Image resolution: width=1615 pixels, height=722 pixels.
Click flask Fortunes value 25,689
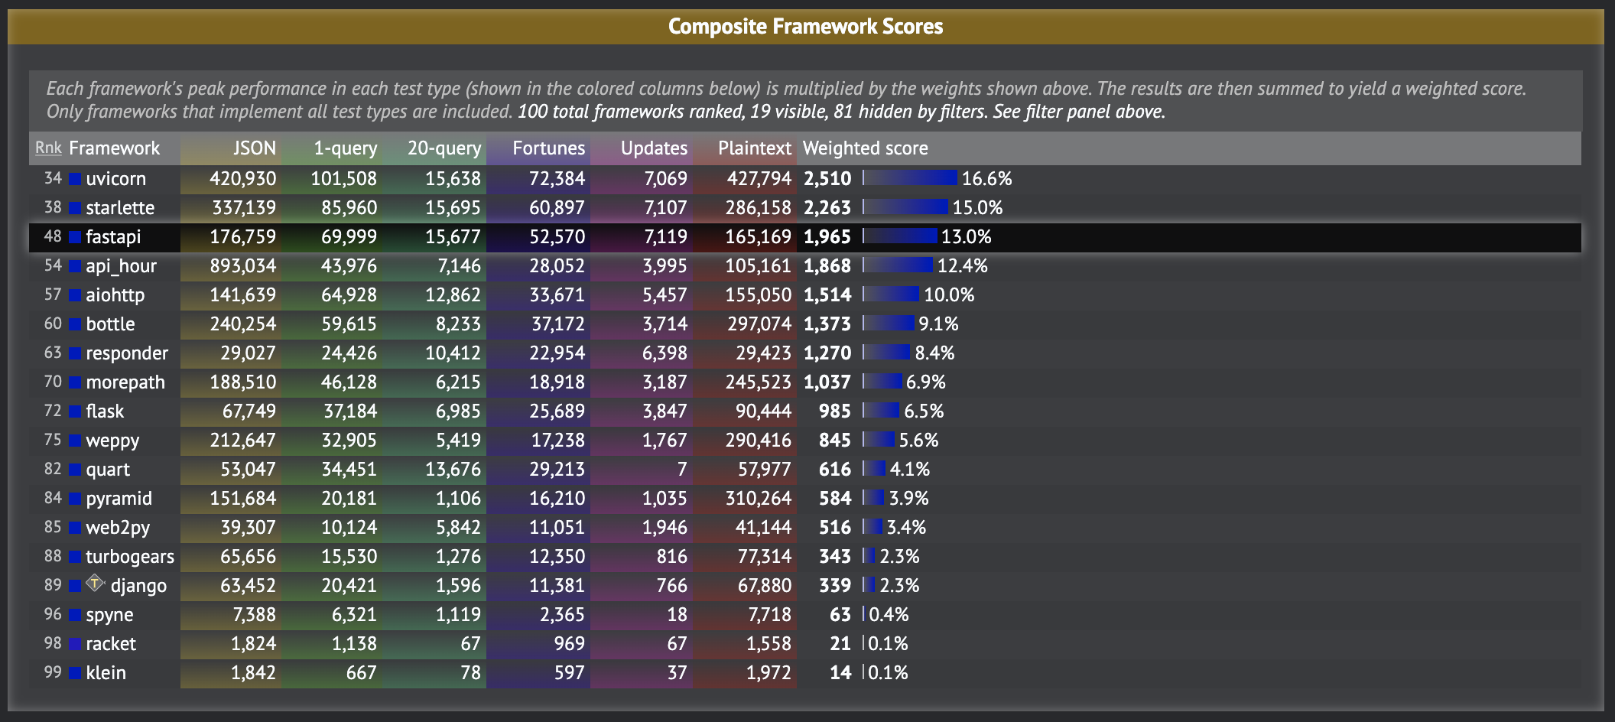tap(557, 411)
